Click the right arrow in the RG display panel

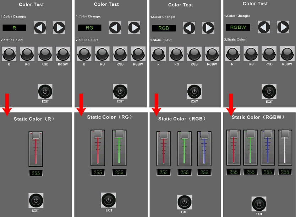(134, 28)
